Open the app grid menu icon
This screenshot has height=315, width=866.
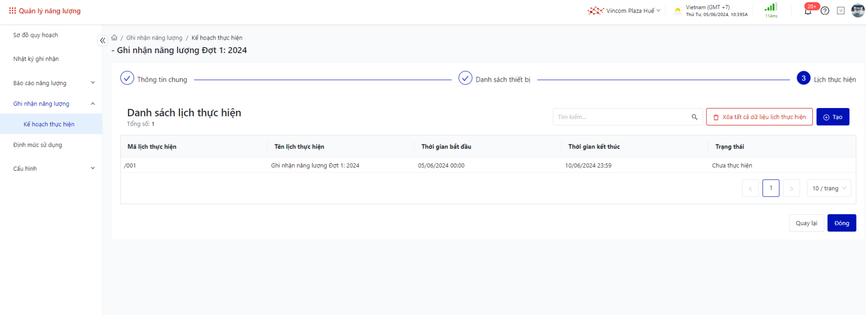tap(12, 10)
